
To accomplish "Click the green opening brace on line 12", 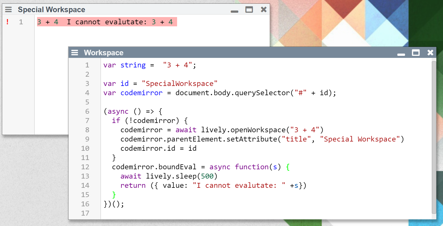I will [x=287, y=167].
